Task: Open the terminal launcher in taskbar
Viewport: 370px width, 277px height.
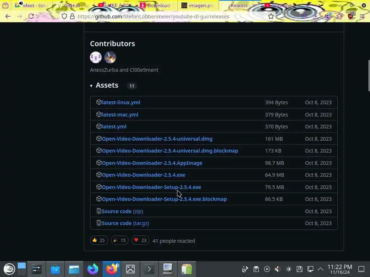Action: (x=149, y=269)
